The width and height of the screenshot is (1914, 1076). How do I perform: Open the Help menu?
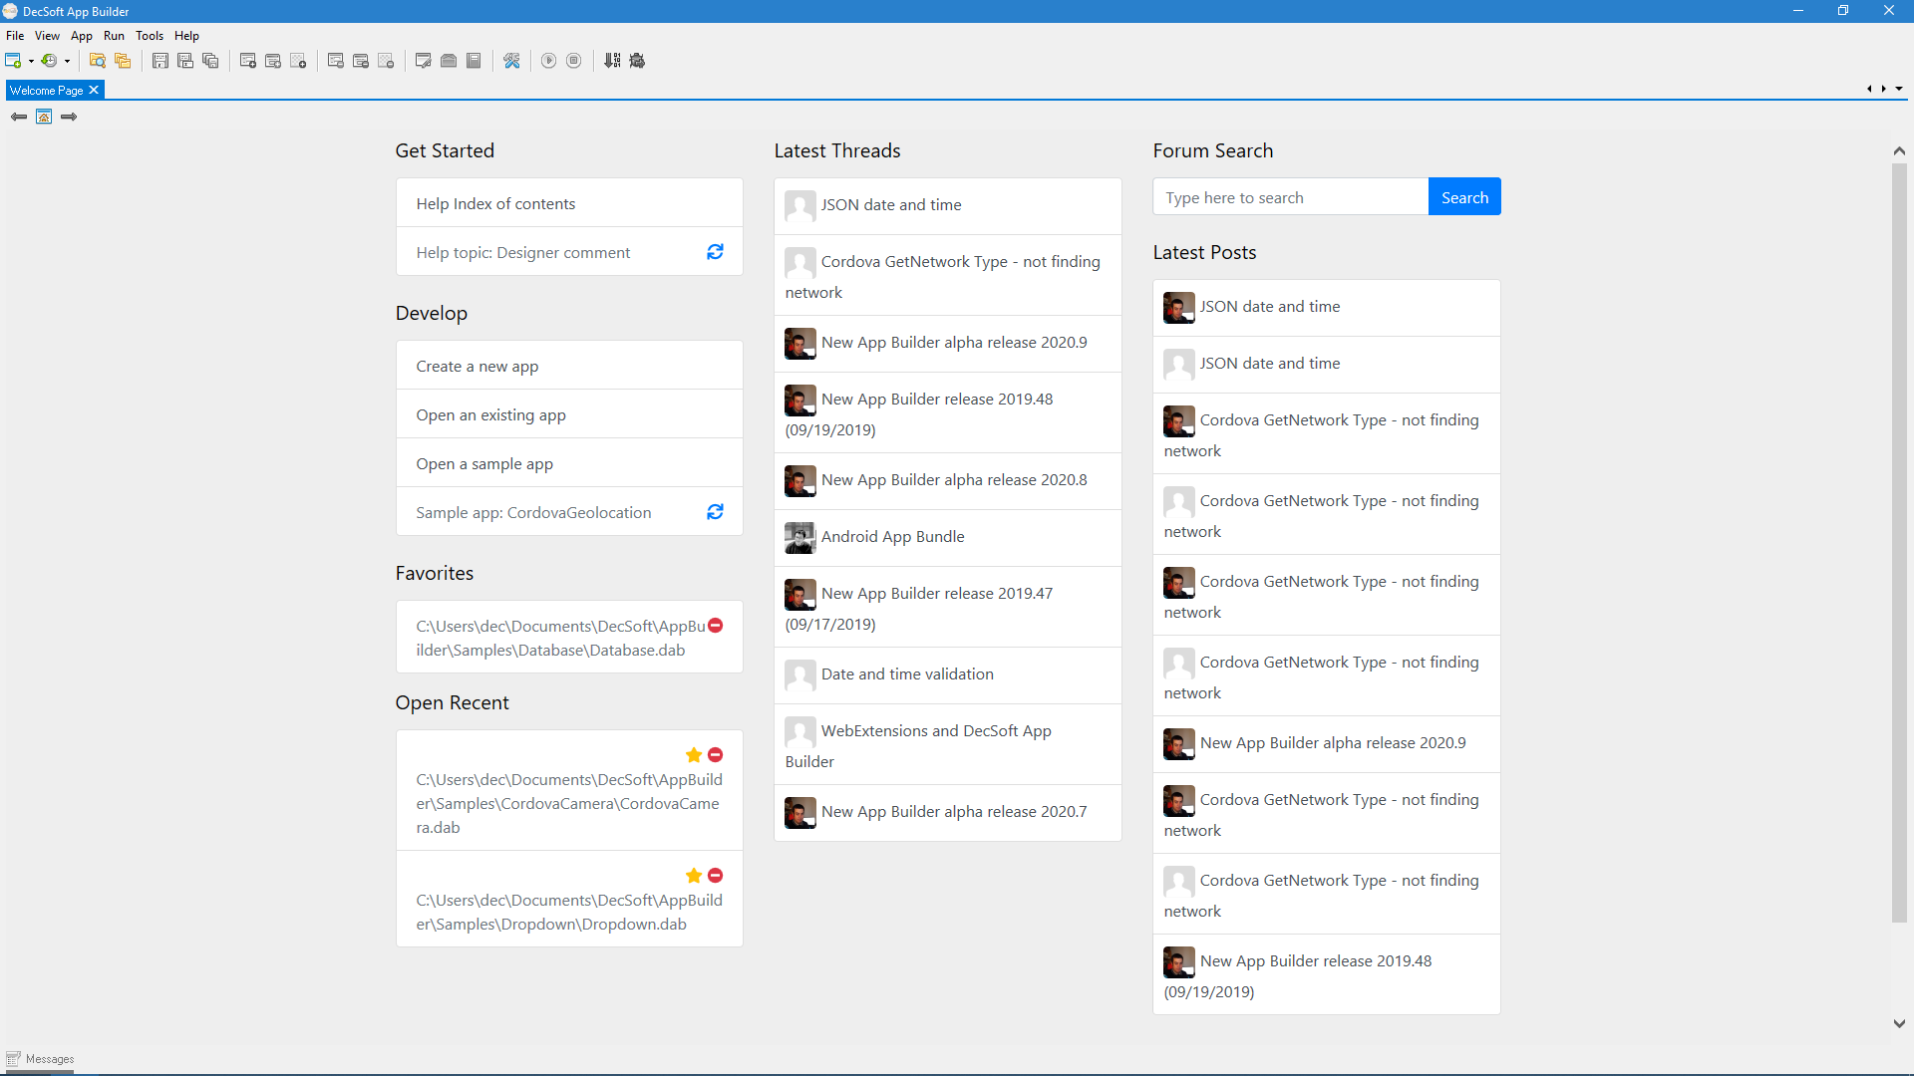click(186, 36)
